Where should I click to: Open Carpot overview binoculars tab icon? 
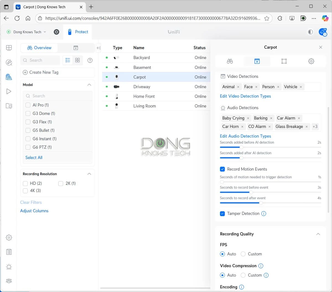(230, 61)
